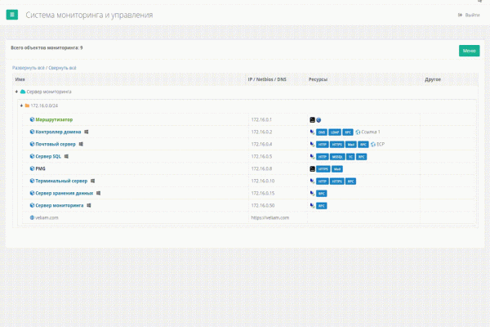490x327 pixels.
Task: Click the LDAP badge for Контроллер домена
Action: (335, 132)
